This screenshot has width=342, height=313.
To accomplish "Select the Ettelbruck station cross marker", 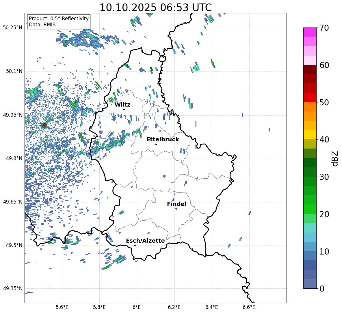I will pos(156,144).
